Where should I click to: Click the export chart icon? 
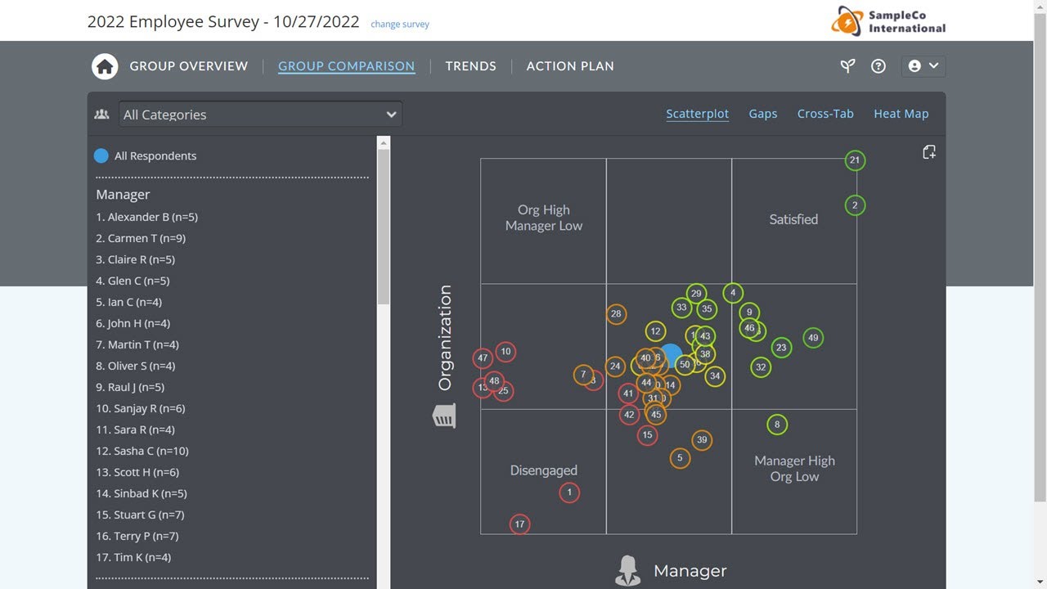pos(929,152)
